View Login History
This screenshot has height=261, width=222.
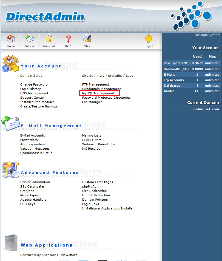pyautogui.click(x=30, y=89)
